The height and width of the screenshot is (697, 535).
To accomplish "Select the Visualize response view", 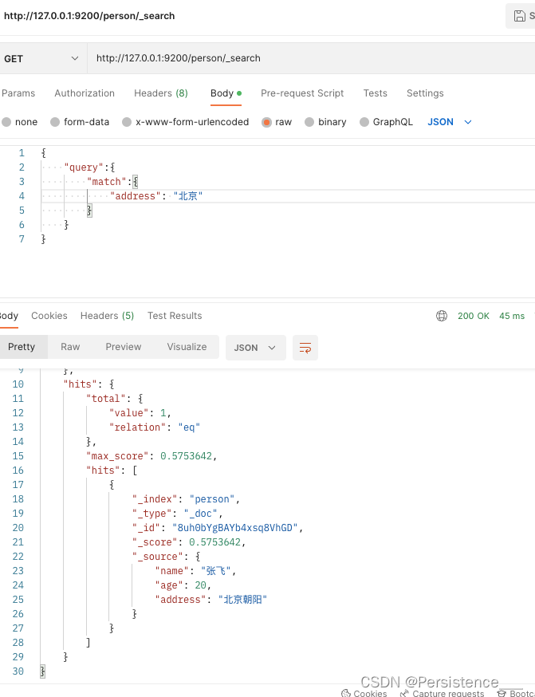I will (187, 347).
